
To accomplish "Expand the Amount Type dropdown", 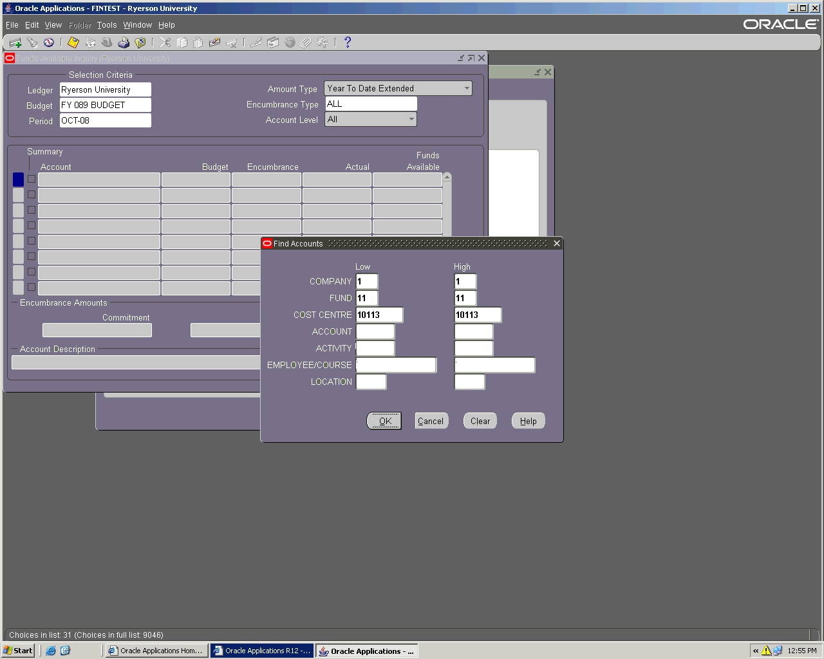I will [x=467, y=88].
